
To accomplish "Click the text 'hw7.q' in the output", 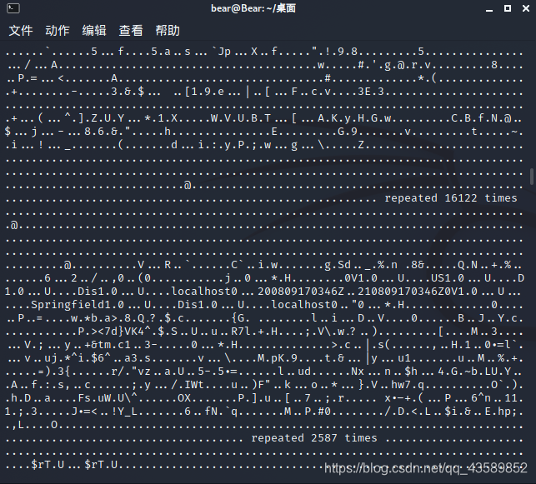I will tap(408, 385).
